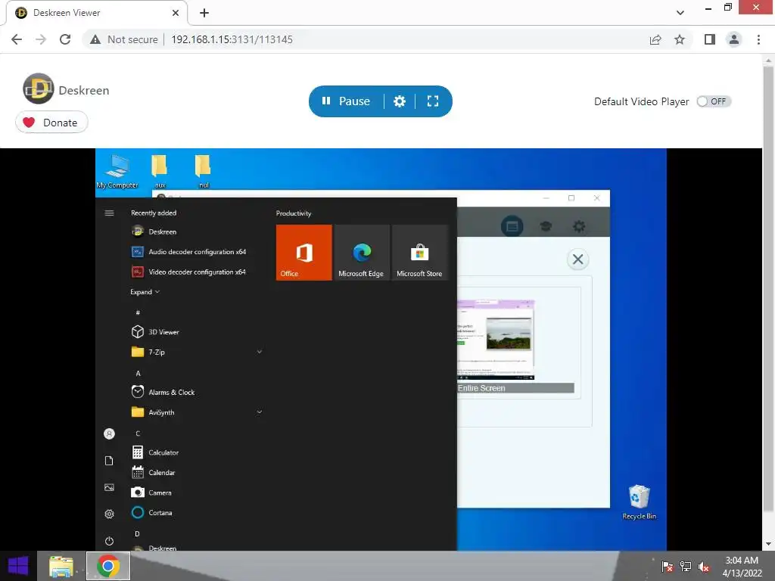Expand the AviSynth folder chevron

pyautogui.click(x=260, y=412)
